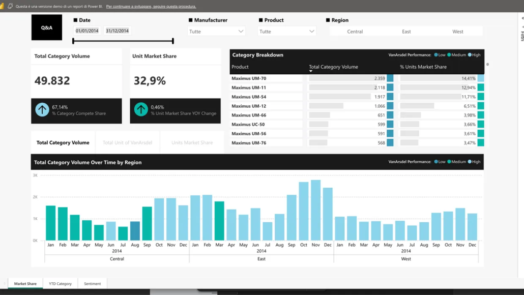Viewport: 524px width, 295px height.
Task: Select East November bar
Action: 315,210
